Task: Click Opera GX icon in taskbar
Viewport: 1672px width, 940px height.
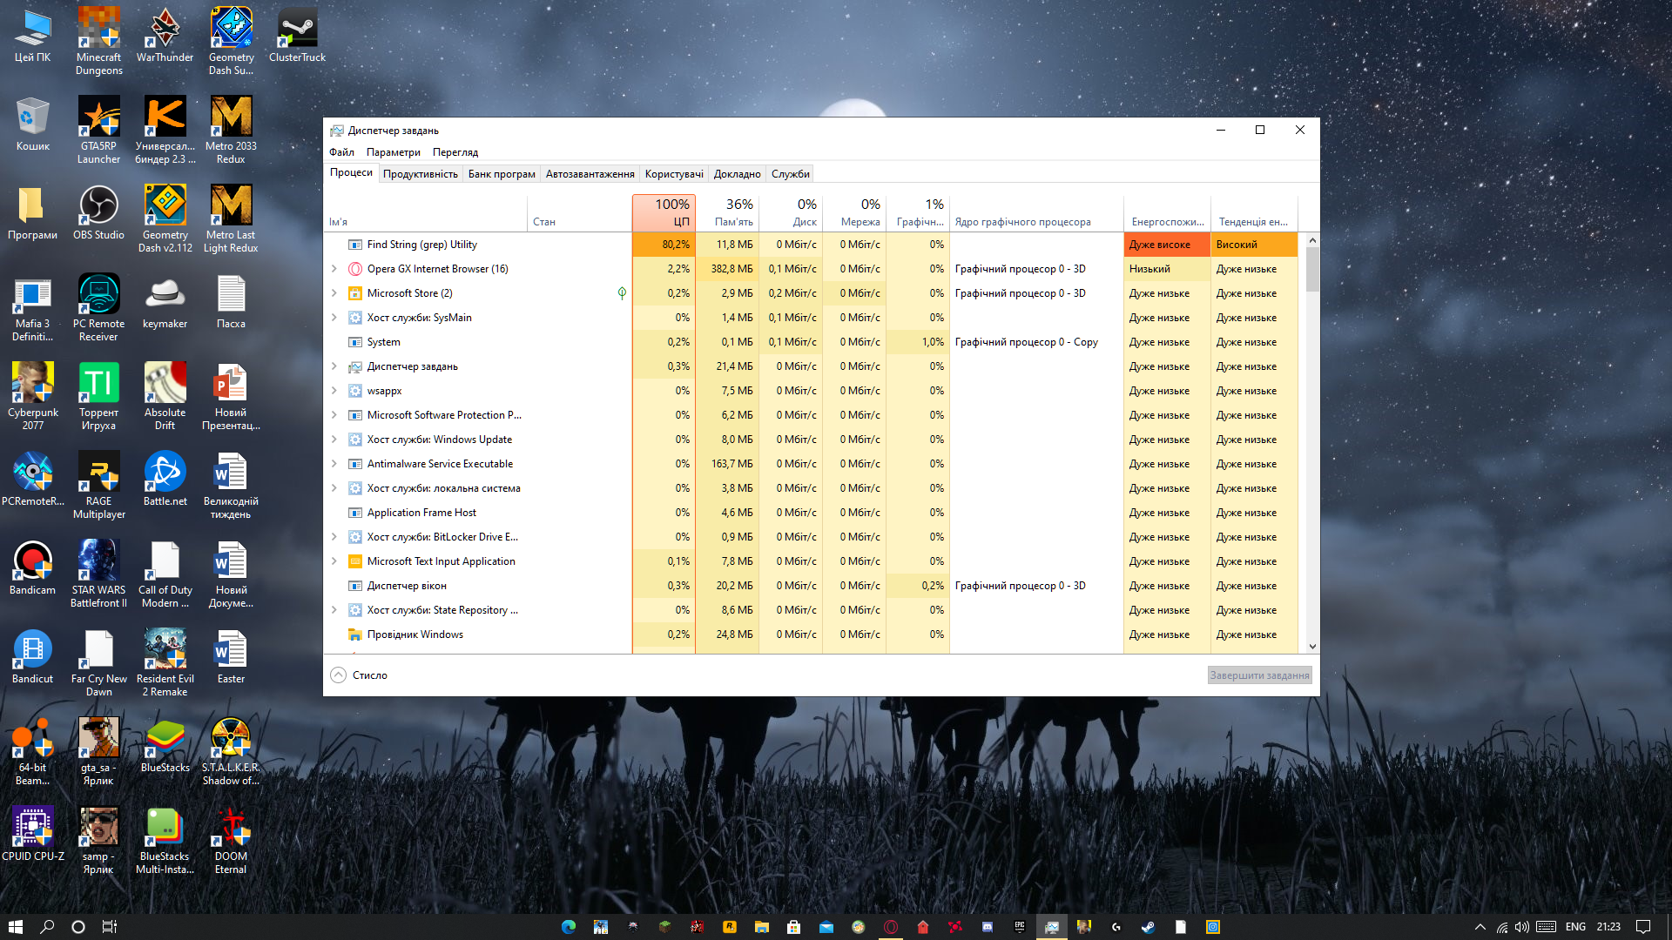Action: coord(891,927)
